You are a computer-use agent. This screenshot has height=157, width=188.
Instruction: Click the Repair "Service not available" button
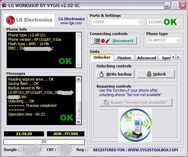[136, 102]
